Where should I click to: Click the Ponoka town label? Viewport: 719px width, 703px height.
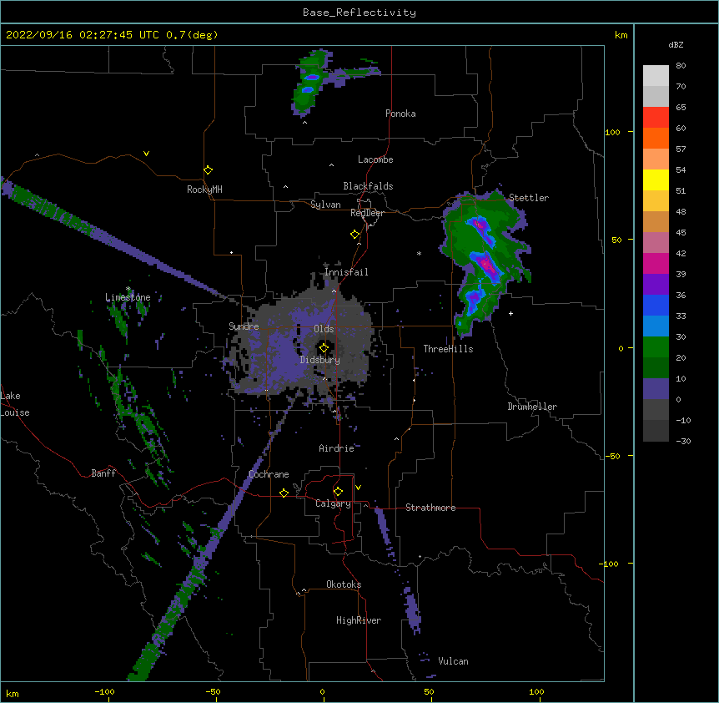[x=400, y=114]
